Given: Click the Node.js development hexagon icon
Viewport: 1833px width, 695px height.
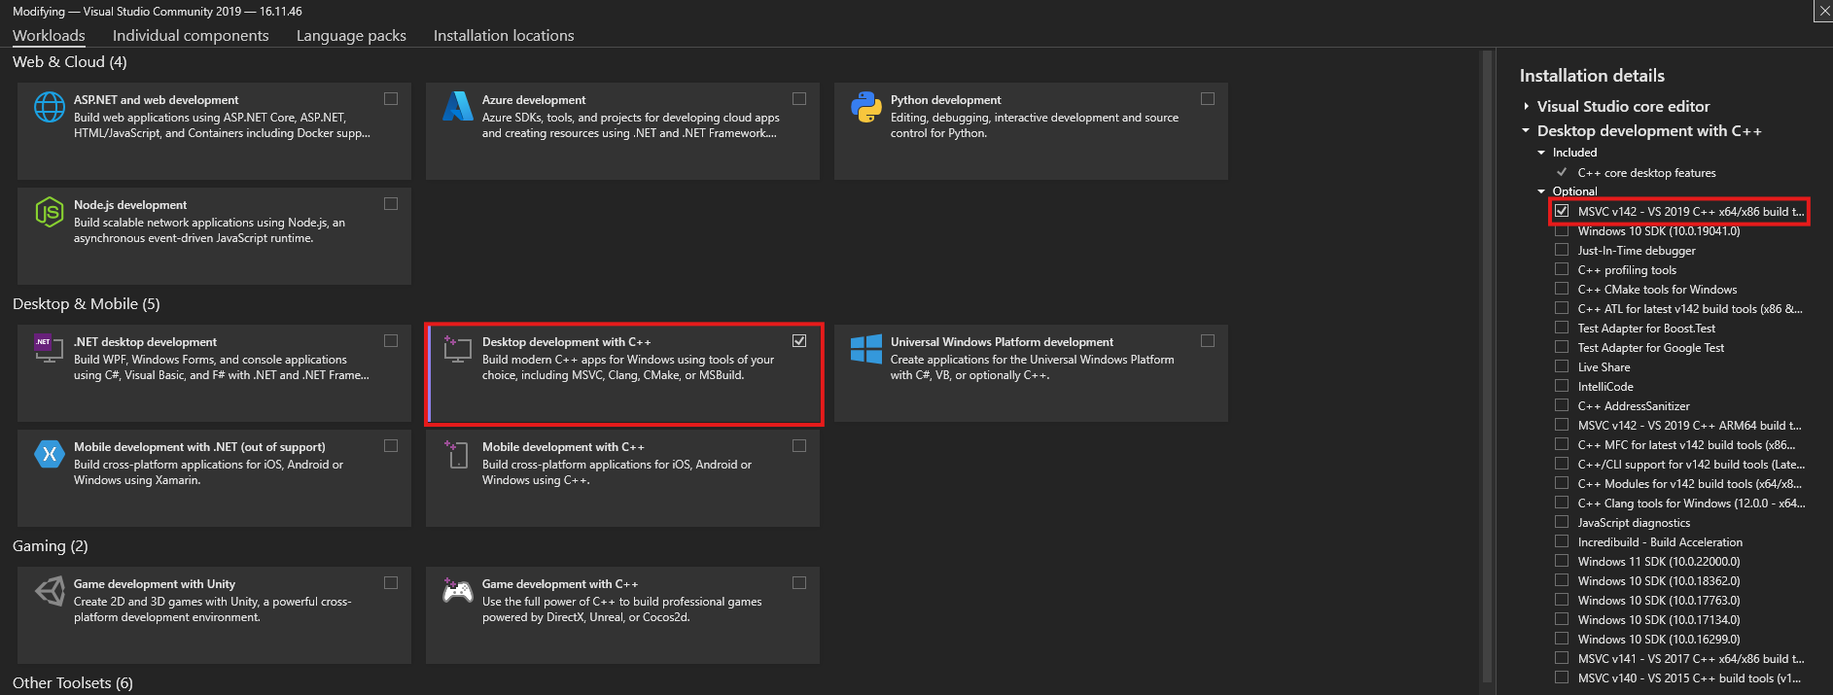Looking at the screenshot, I should (50, 212).
